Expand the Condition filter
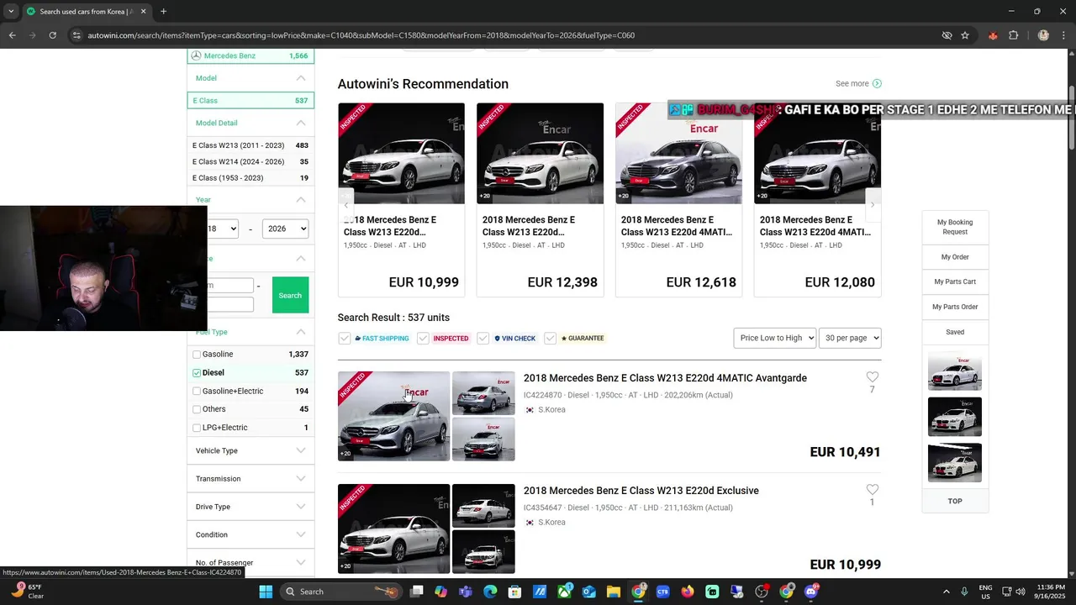The width and height of the screenshot is (1076, 605). 251,534
